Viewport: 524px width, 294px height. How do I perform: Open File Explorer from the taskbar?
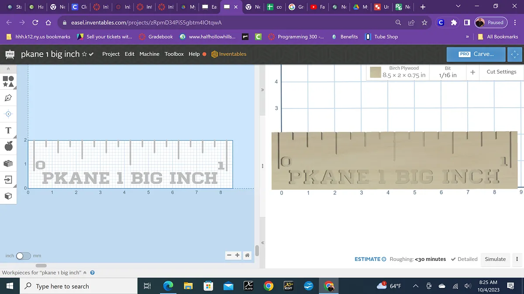(188, 286)
